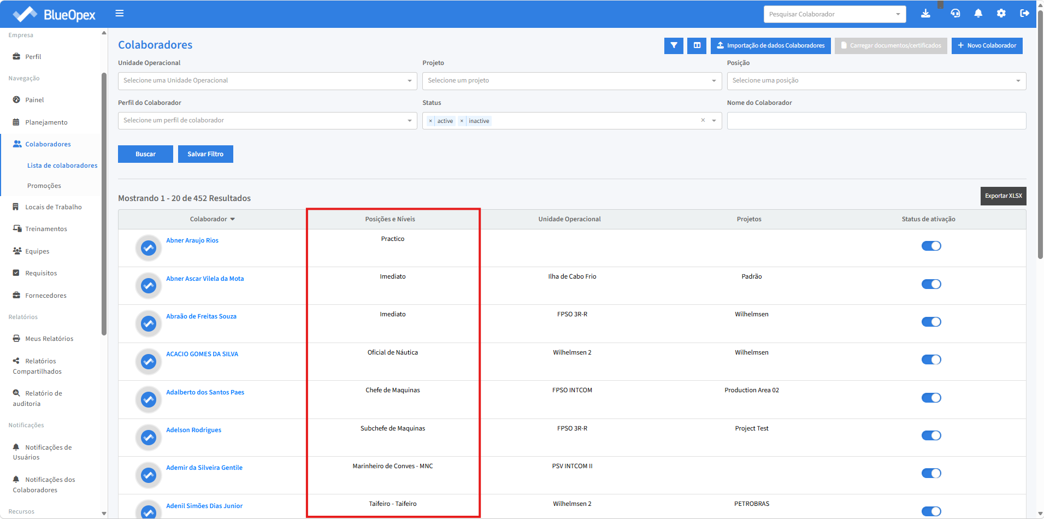Click the Exportar XLSX button

1004,196
